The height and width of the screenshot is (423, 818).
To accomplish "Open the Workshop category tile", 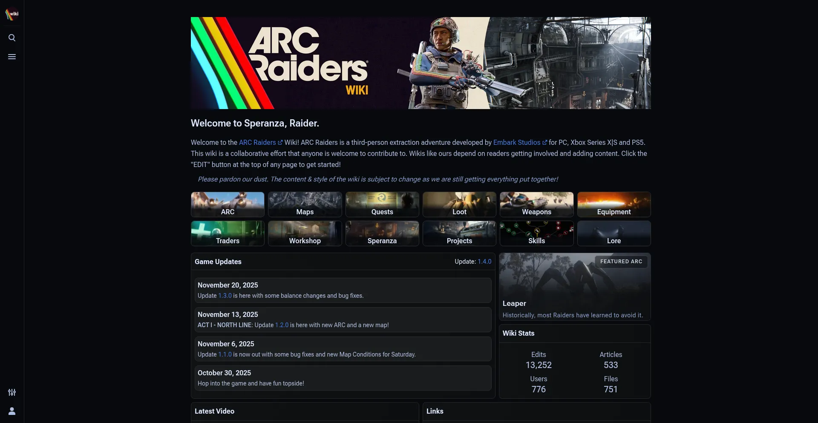I will click(305, 233).
